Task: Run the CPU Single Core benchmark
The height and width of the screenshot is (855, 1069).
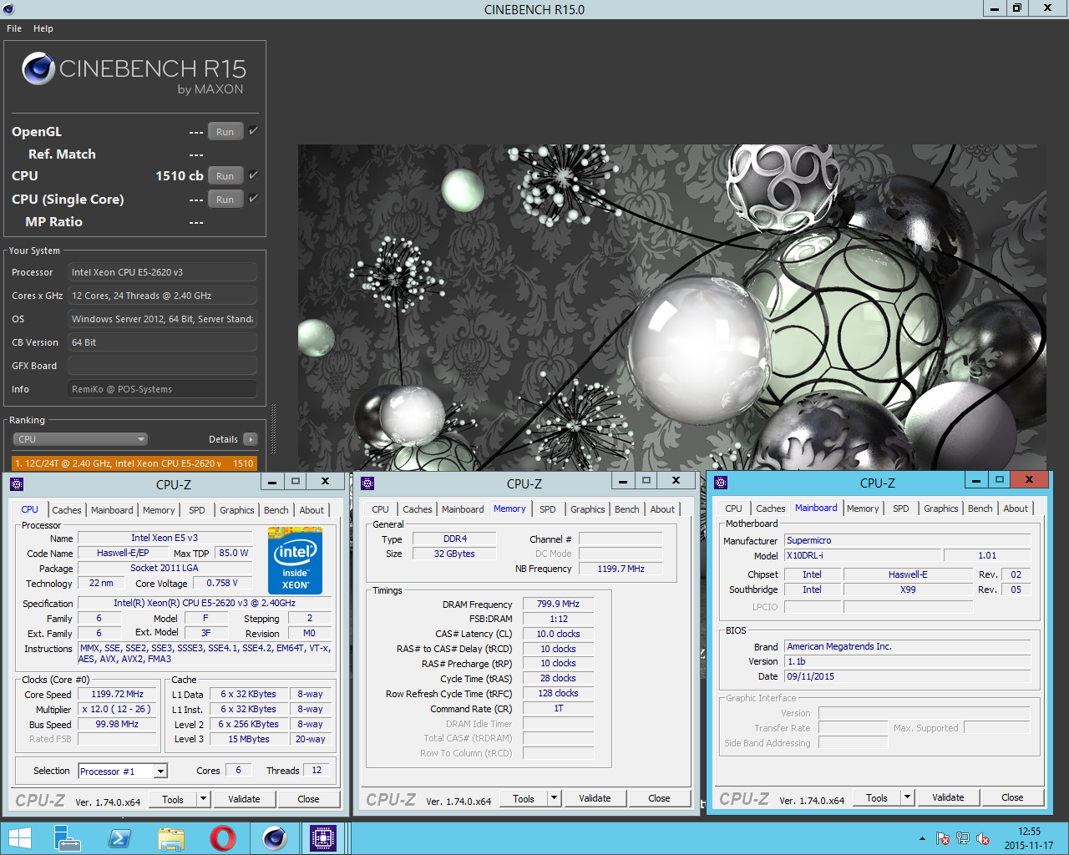Action: 225,199
